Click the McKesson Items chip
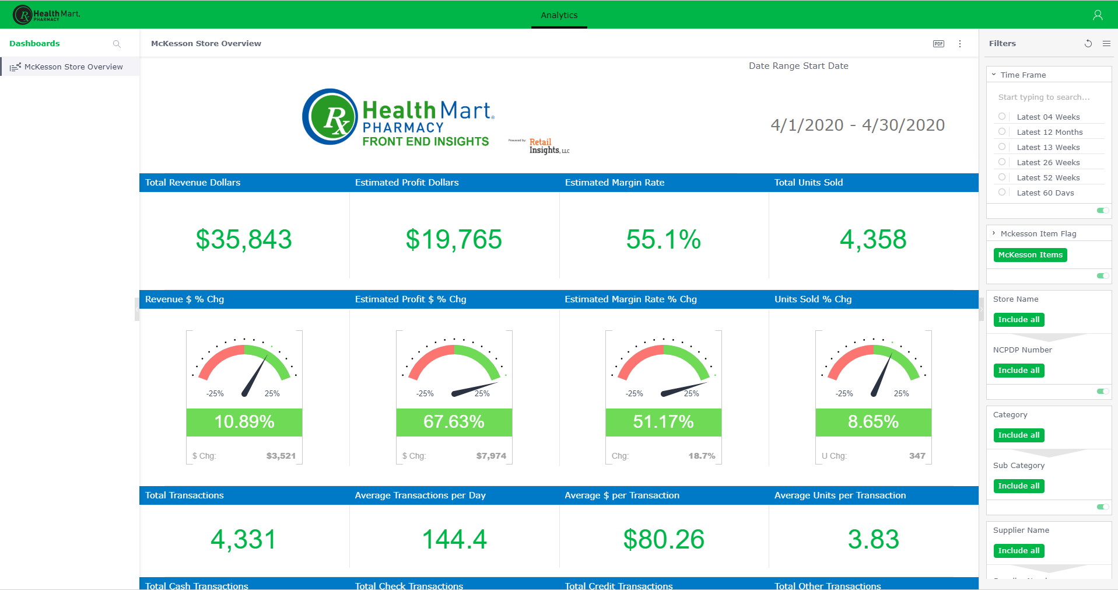1118x590 pixels. coord(1029,254)
